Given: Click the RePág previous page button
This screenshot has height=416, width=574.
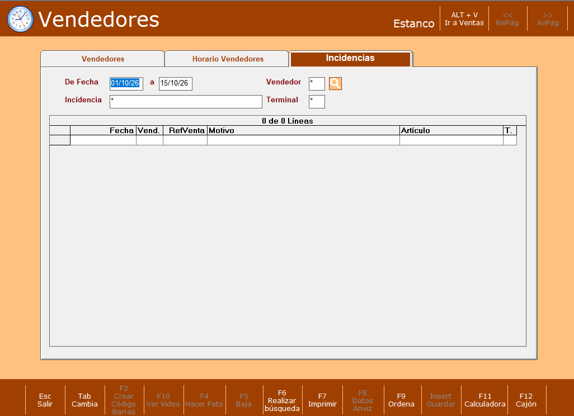Looking at the screenshot, I should click(x=507, y=18).
